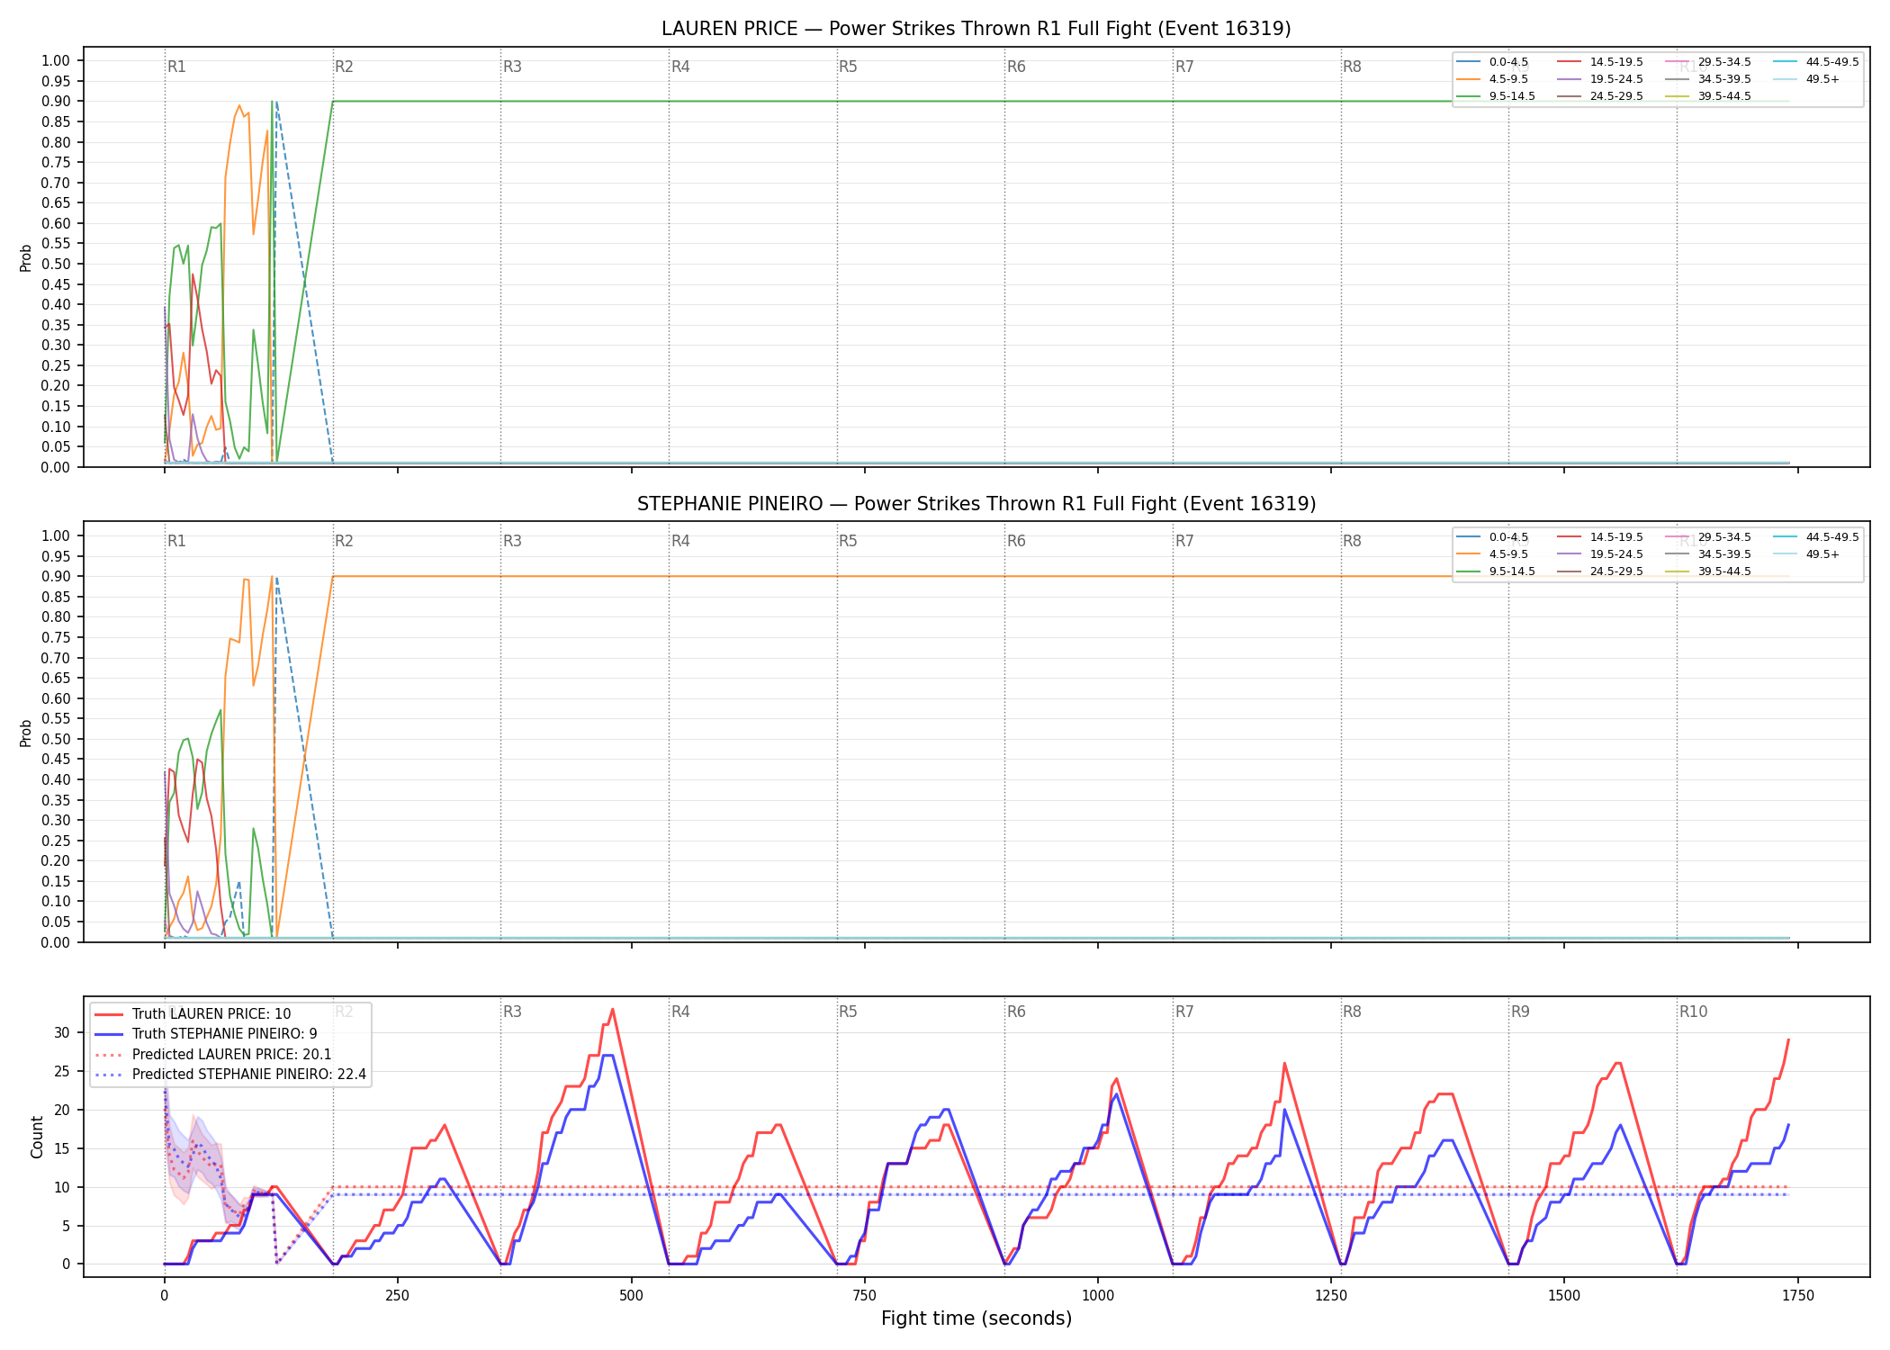
Task: Click round marker R9 in Count chart
Action: [1520, 1012]
